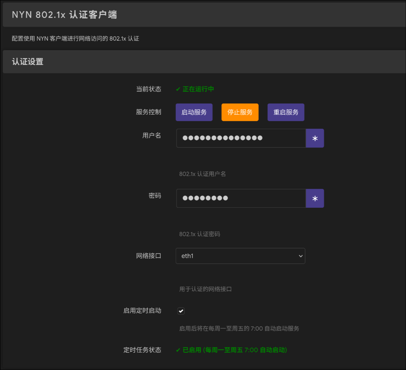This screenshot has width=406, height=370.
Task: Disable the 启用定时启动 checkbox
Action: [x=181, y=311]
